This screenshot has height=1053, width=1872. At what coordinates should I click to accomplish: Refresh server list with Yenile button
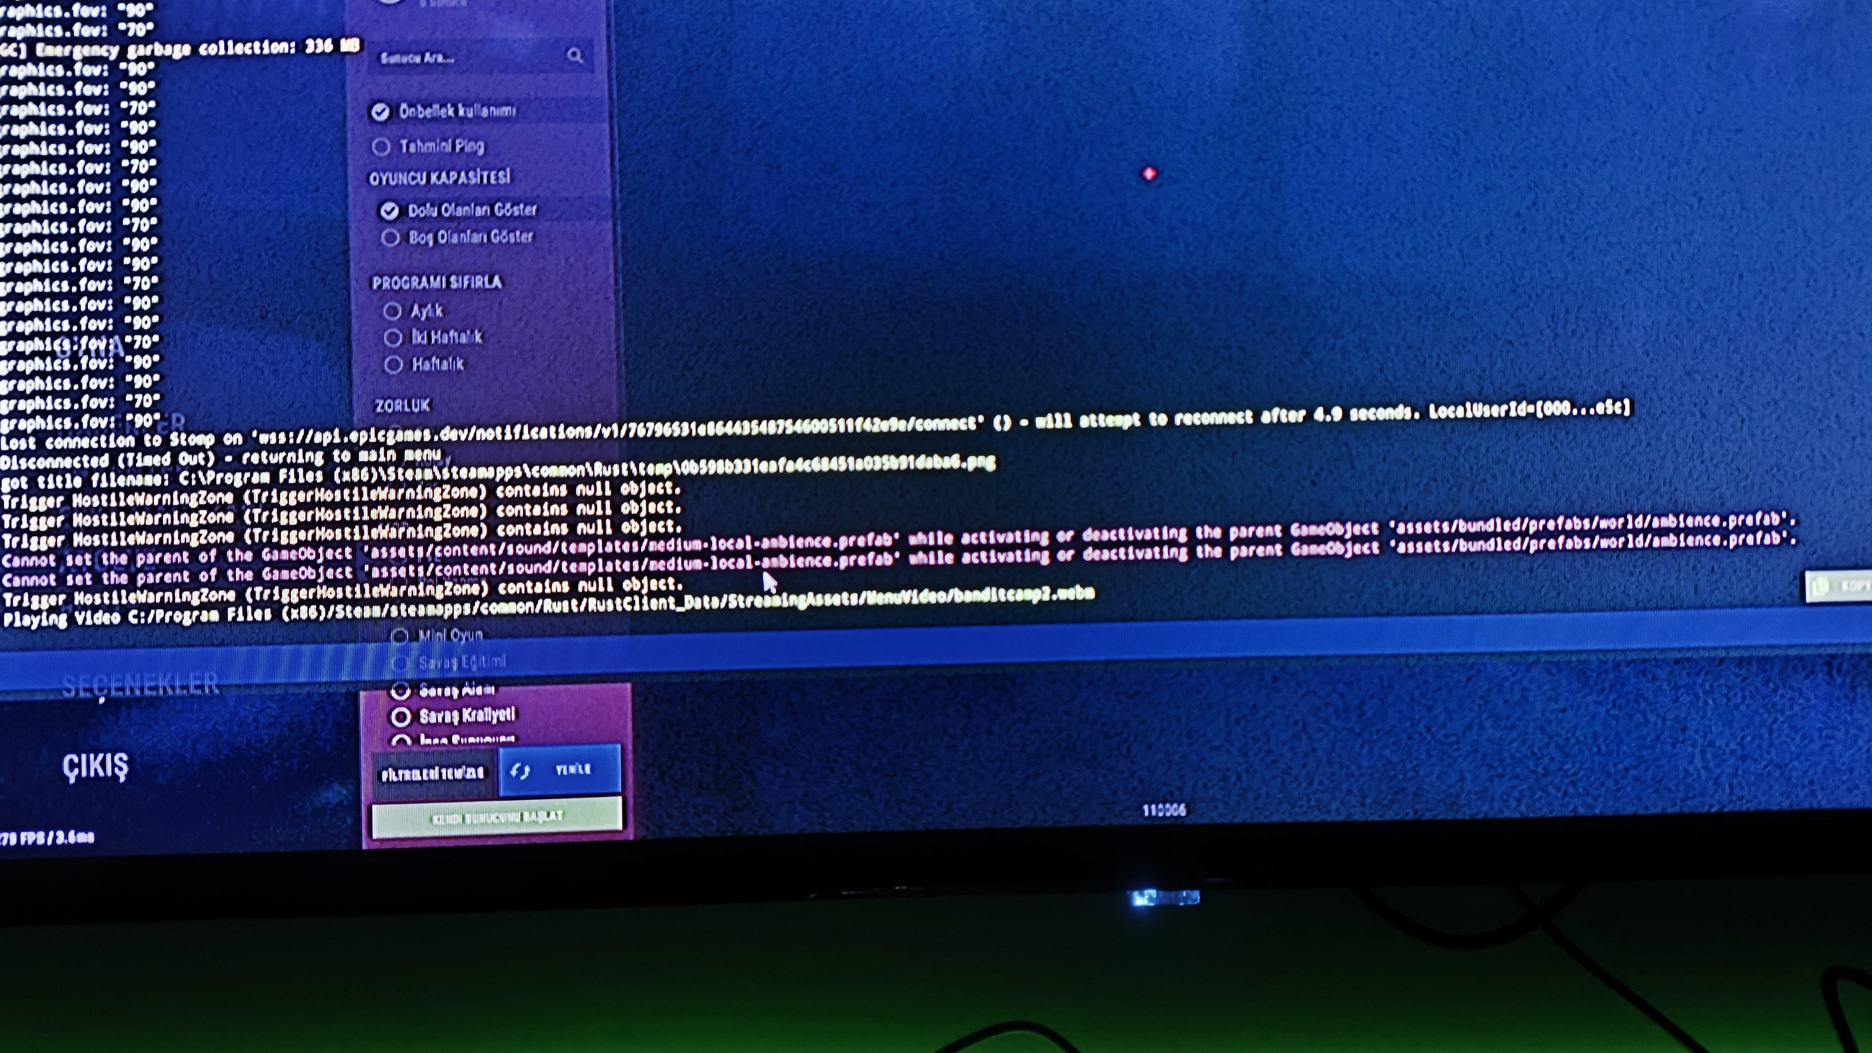pos(560,770)
